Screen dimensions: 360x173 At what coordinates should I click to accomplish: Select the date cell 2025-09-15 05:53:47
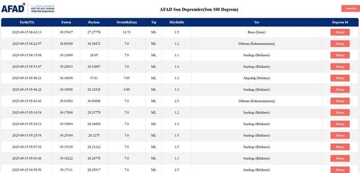tap(27, 67)
